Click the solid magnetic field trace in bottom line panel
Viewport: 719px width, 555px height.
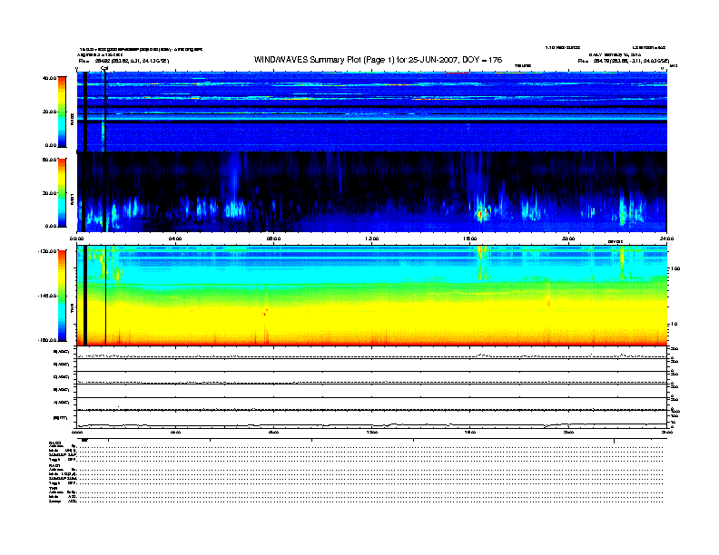(372, 425)
